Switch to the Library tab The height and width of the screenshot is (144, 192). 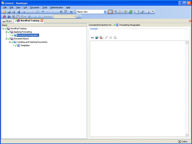tap(7, 21)
